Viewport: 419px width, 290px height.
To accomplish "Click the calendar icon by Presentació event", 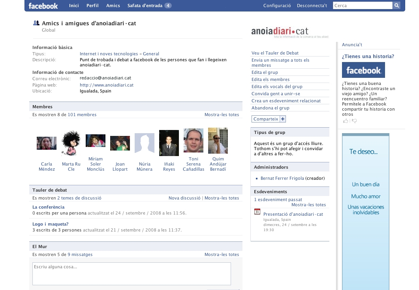I will pos(257,212).
